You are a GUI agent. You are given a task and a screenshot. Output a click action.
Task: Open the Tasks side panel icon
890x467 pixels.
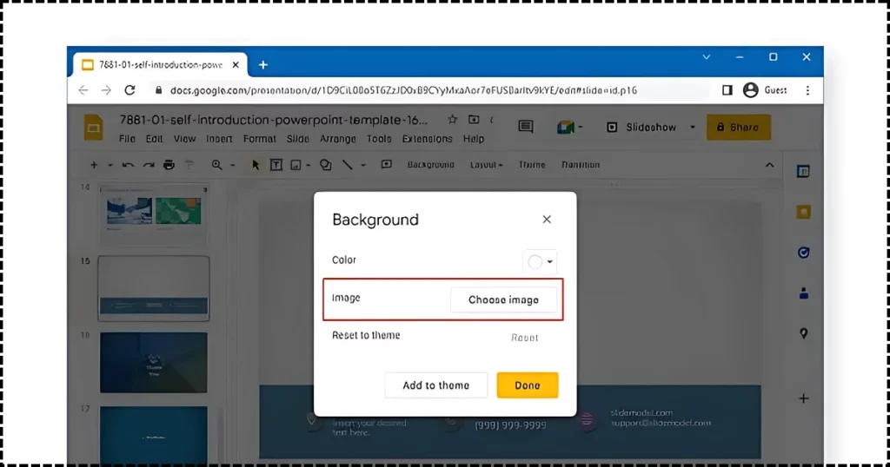pyautogui.click(x=803, y=253)
